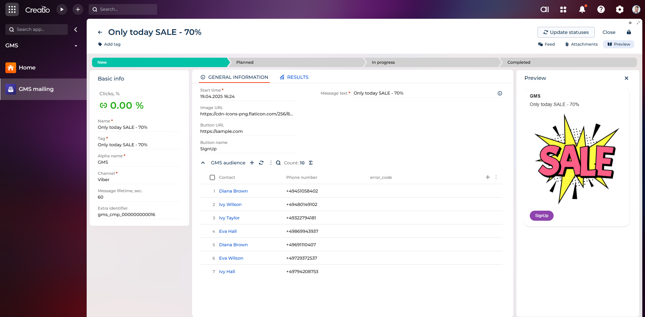
Task: Open the Creatio AI assistant icon
Action: click(545, 9)
